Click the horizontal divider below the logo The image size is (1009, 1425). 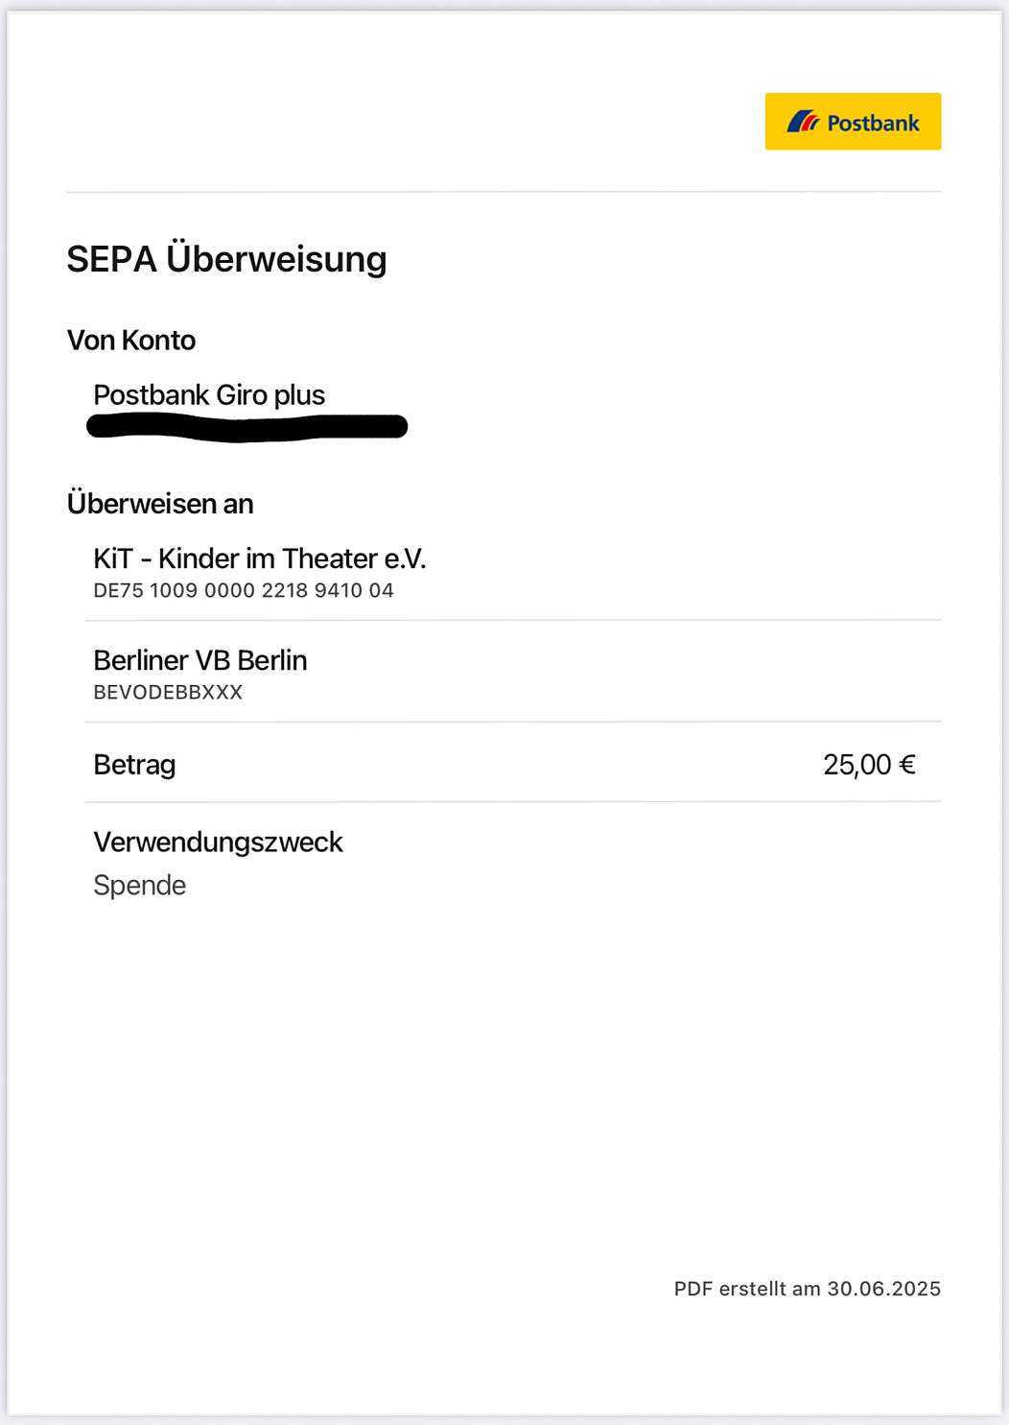click(504, 192)
